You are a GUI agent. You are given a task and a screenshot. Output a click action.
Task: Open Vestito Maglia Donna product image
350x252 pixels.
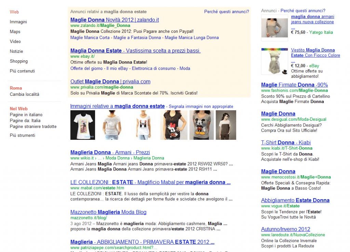click(x=274, y=61)
